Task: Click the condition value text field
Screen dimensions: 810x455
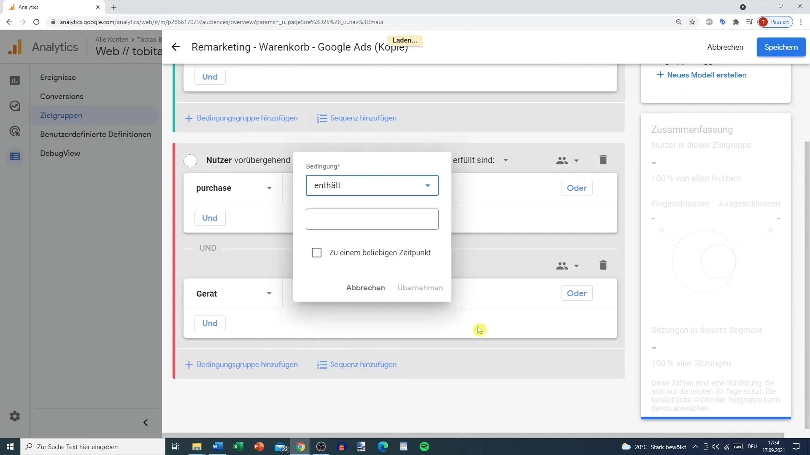Action: point(372,219)
